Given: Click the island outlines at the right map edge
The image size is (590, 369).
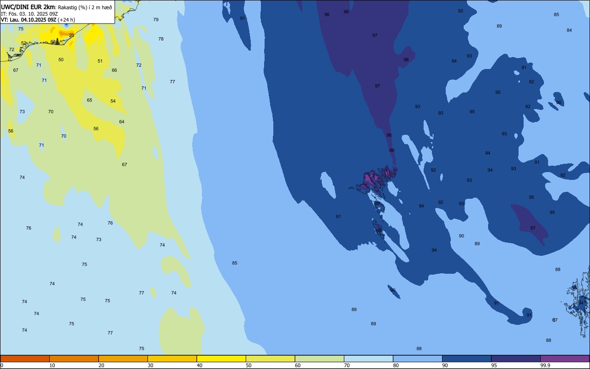Looking at the screenshot, I should pyautogui.click(x=578, y=301).
